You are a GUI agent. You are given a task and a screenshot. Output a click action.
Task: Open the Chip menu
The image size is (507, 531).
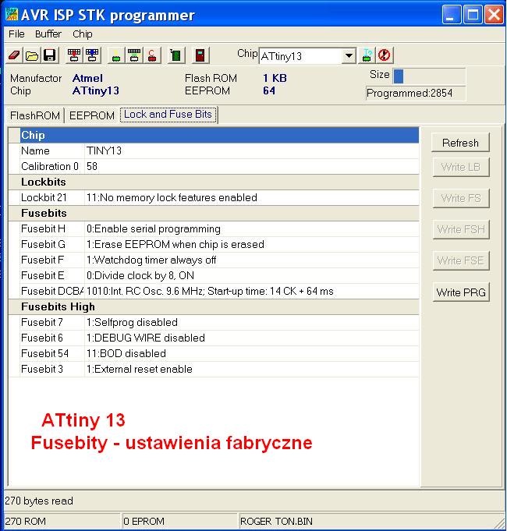[83, 34]
